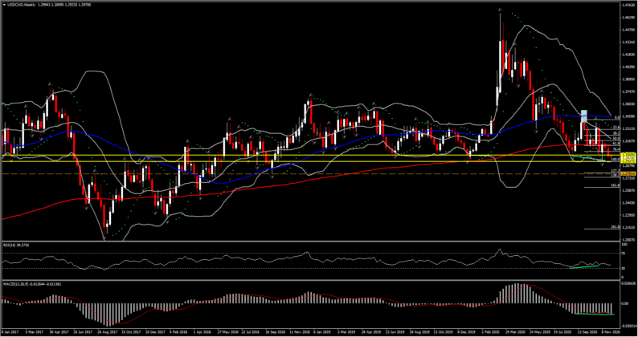Open the chart menu triangle beside USDCAD,Weekly
The height and width of the screenshot is (337, 638).
pyautogui.click(x=3, y=4)
